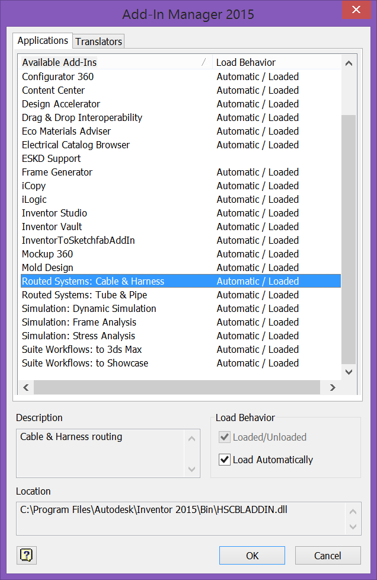Close the Add-In Manager window
The width and height of the screenshot is (377, 580).
click(356, 9)
